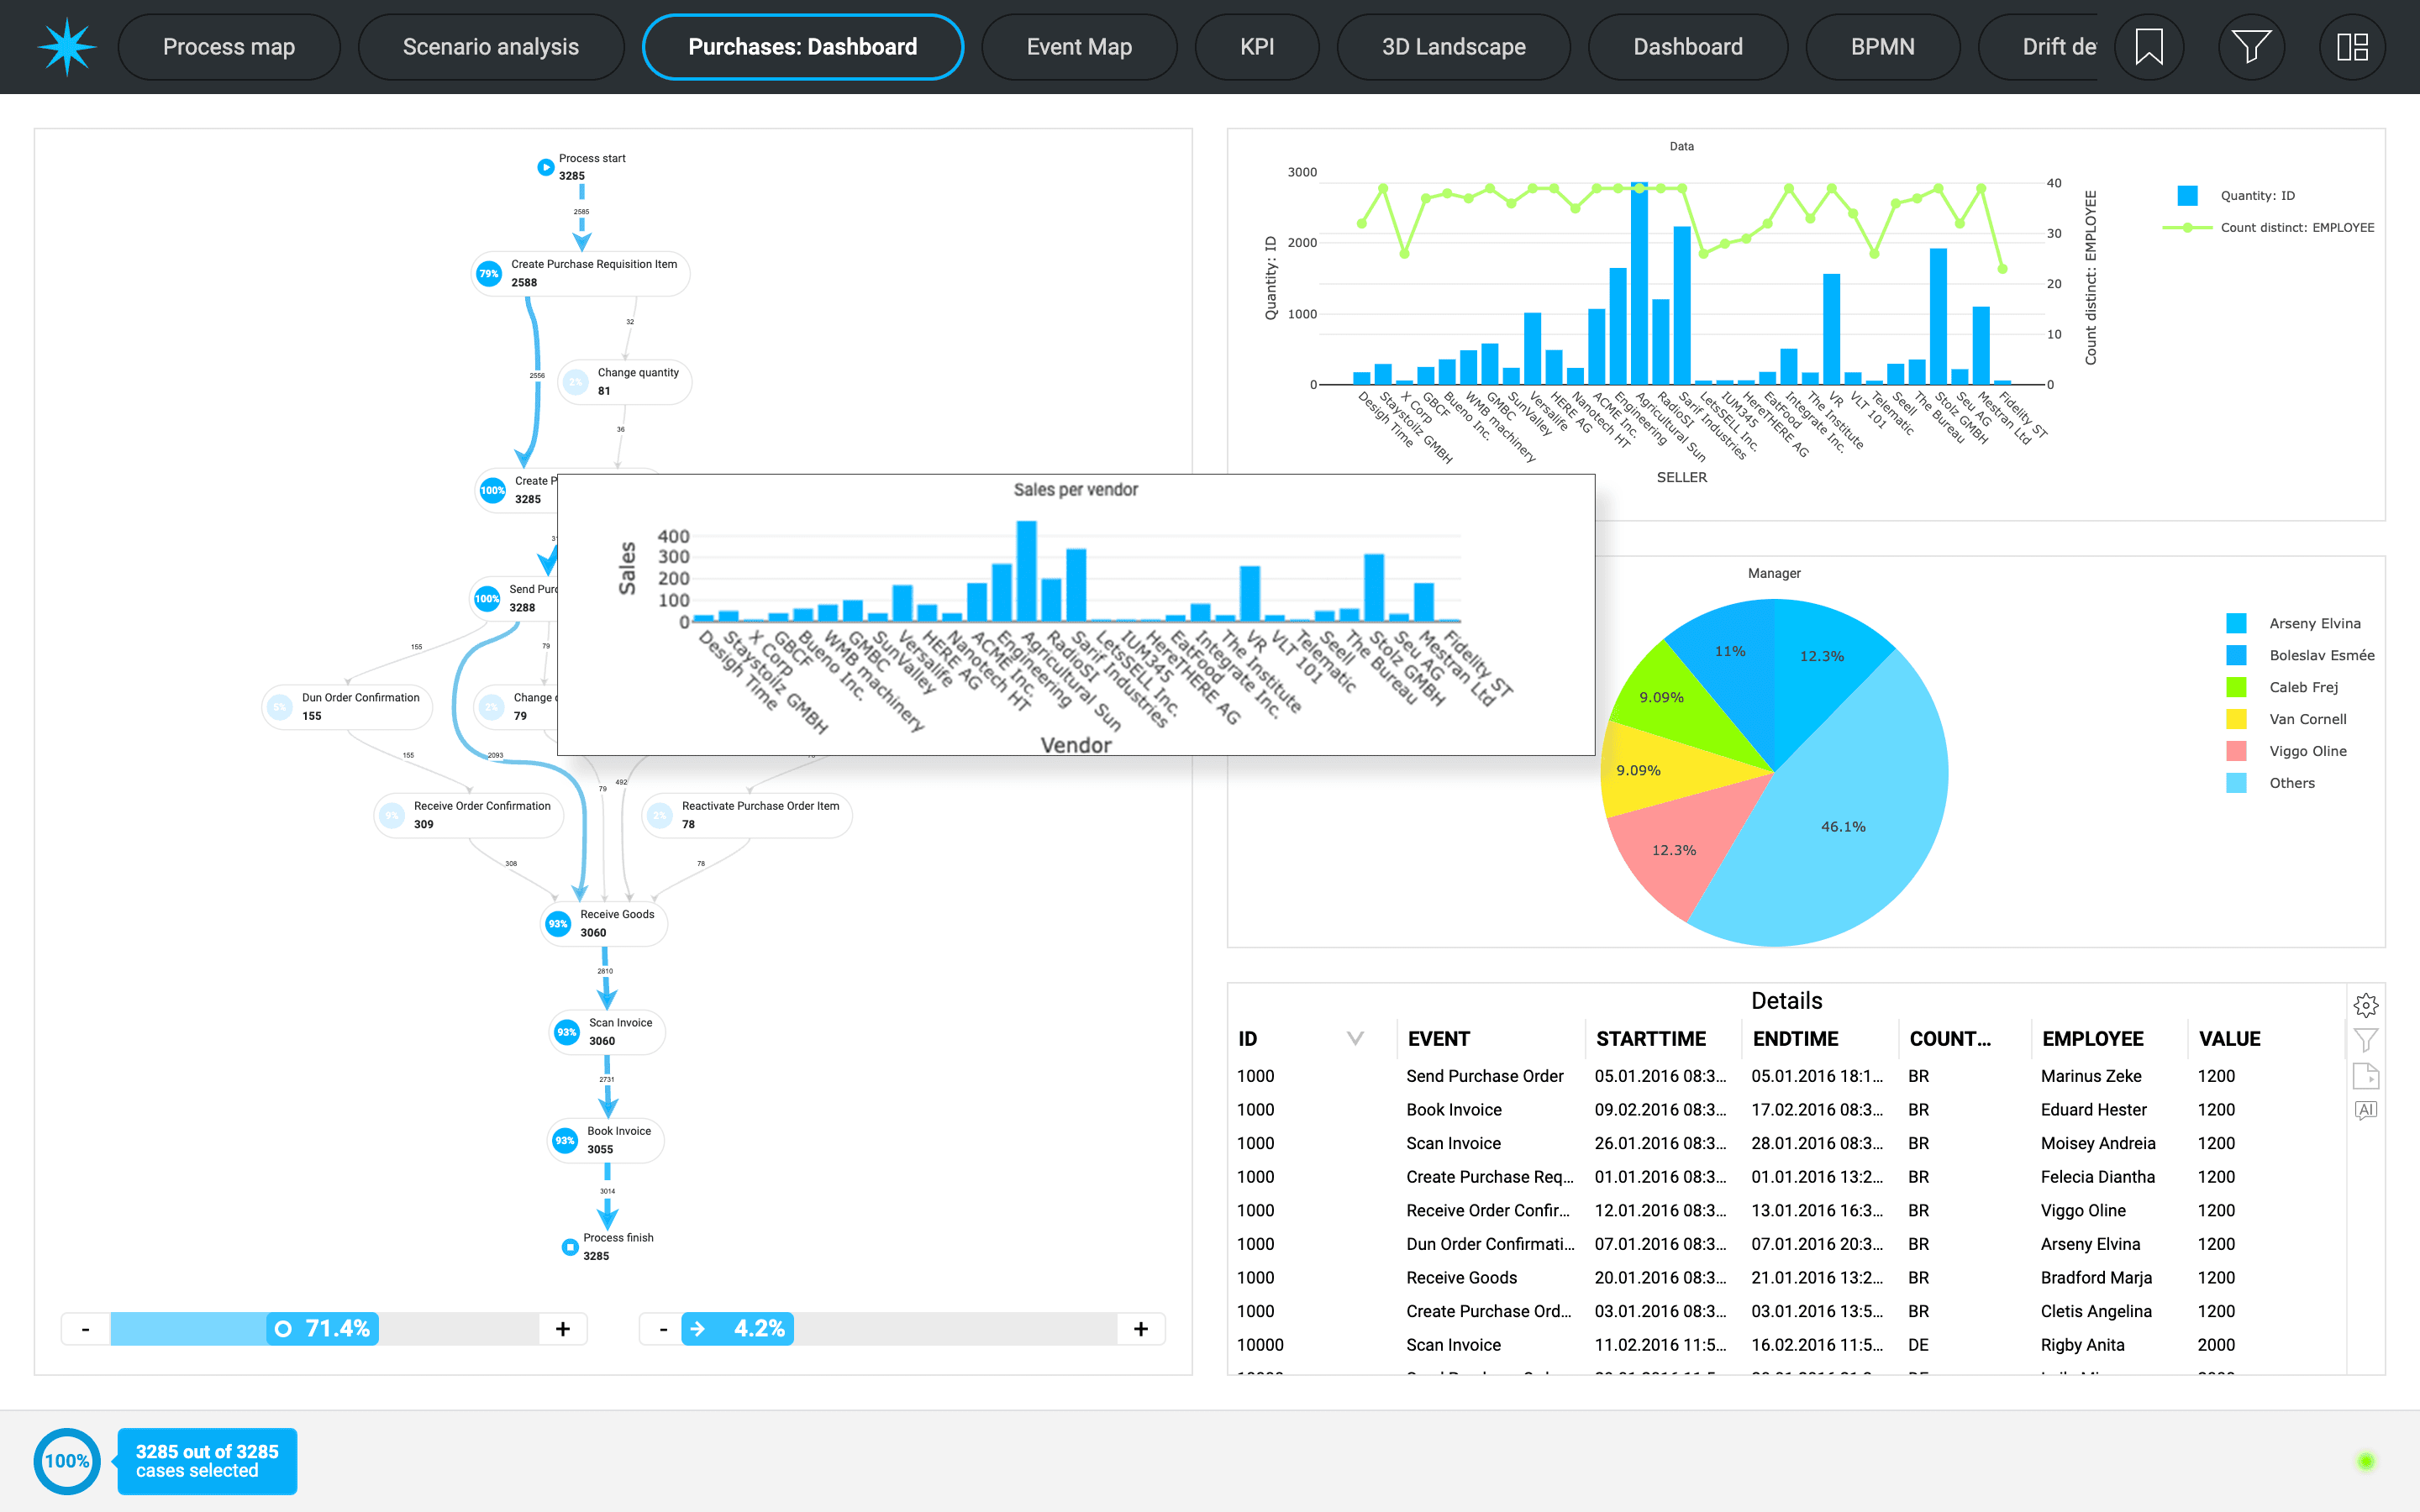
Task: Click the Details export document icon
Action: [x=2365, y=1076]
